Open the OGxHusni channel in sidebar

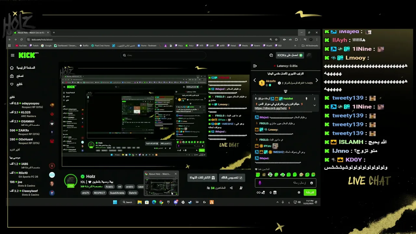(x=32, y=141)
